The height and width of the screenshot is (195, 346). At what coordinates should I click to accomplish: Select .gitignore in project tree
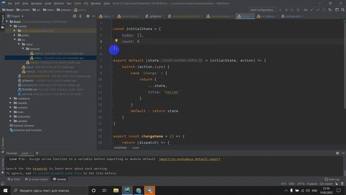click(28, 81)
